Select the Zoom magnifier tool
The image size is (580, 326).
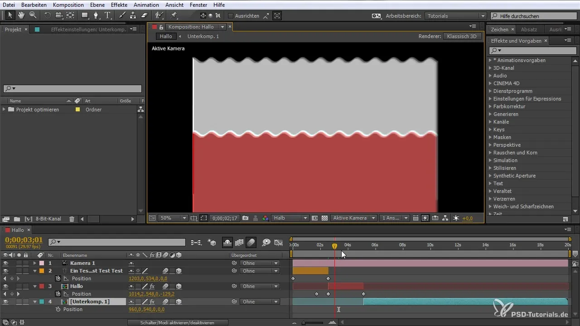(x=32, y=15)
